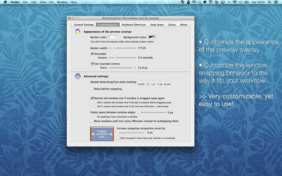Check the opt modifier key box
Viewport: 282px width, 176px height.
pyautogui.click(x=160, y=80)
